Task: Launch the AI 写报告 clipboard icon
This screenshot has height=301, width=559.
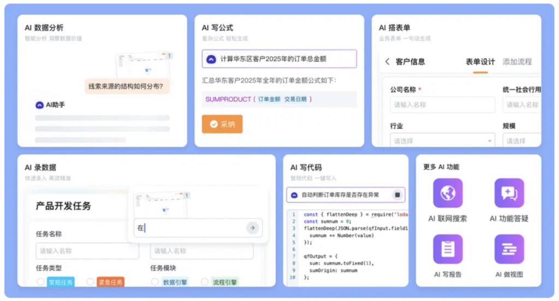Action: tap(448, 249)
